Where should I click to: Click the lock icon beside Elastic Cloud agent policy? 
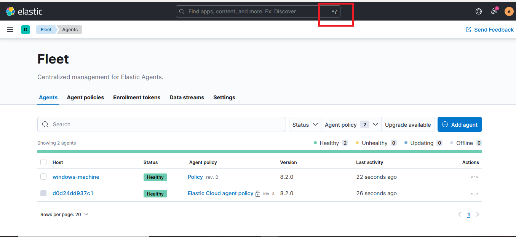point(258,194)
